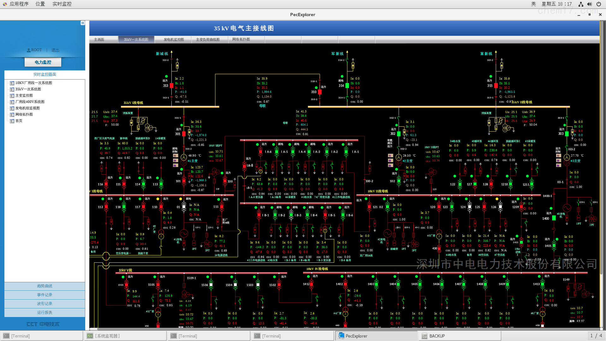Click circuit breaker 313 on 新城线
The height and width of the screenshot is (341, 606).
171,86
